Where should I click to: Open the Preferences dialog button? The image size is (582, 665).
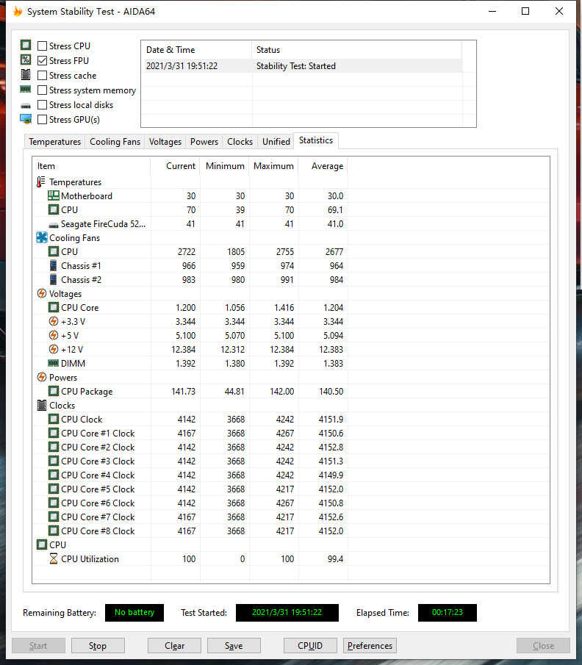[370, 646]
